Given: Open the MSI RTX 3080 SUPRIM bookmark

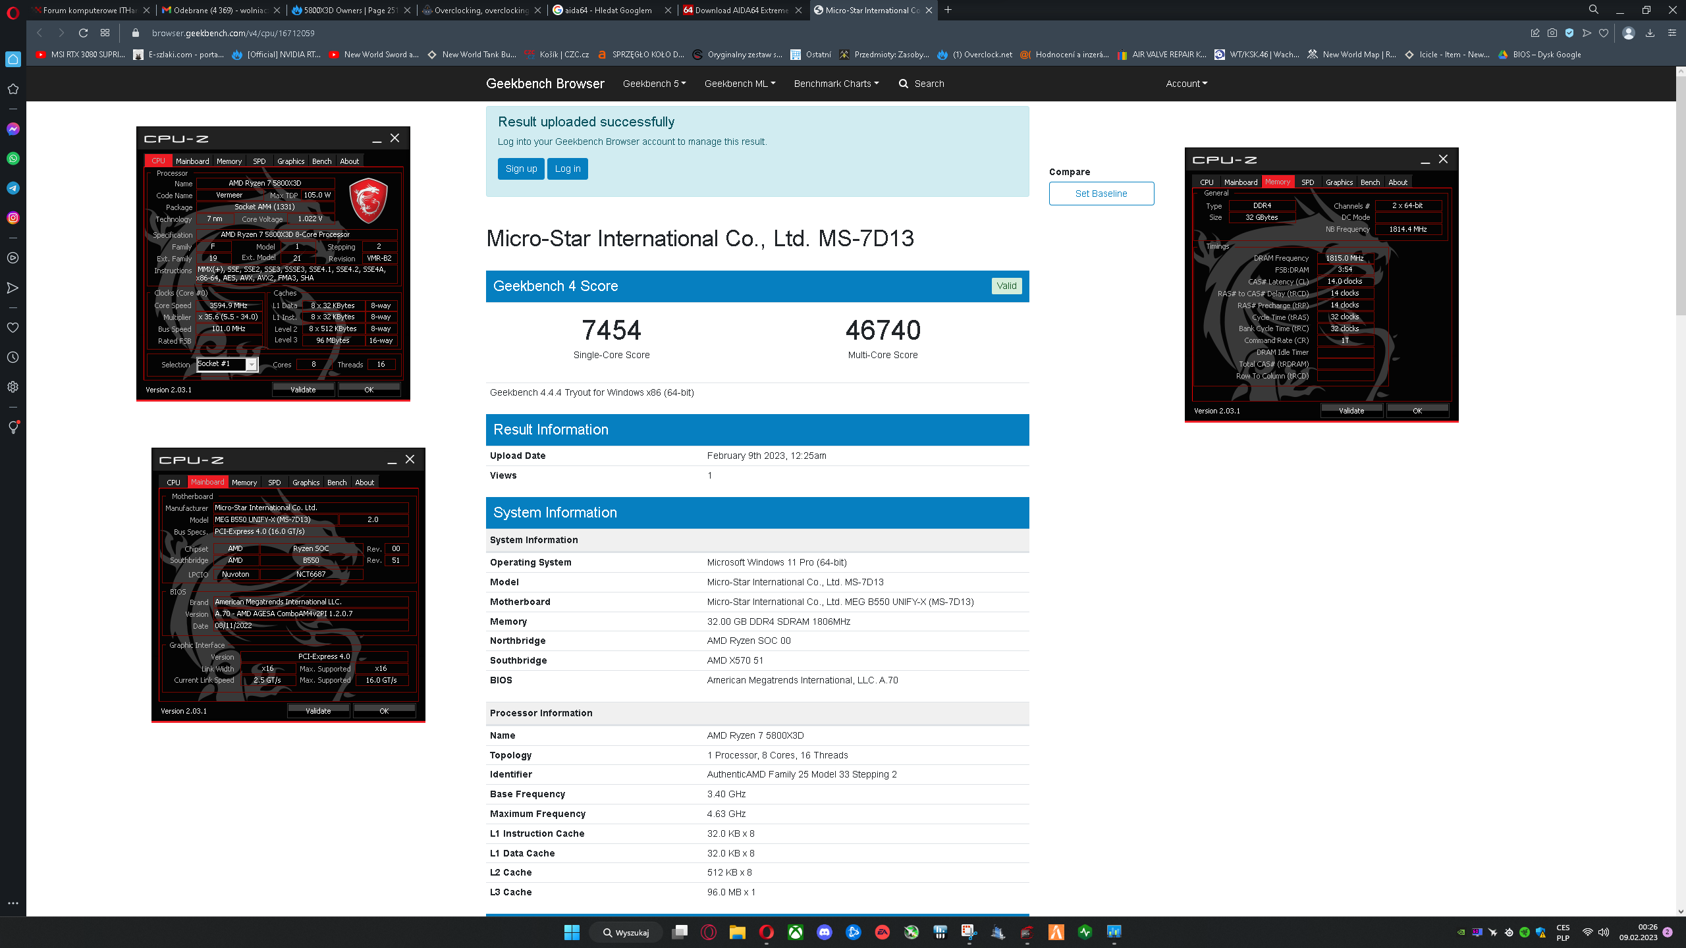Looking at the screenshot, I should 80,55.
